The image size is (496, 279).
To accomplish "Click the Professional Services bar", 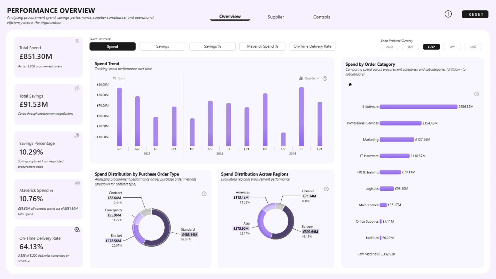I will pyautogui.click(x=401, y=123).
